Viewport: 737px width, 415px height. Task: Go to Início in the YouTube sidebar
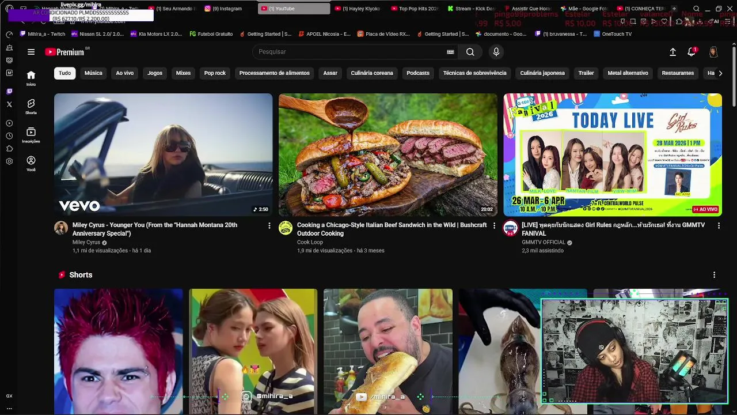(31, 78)
